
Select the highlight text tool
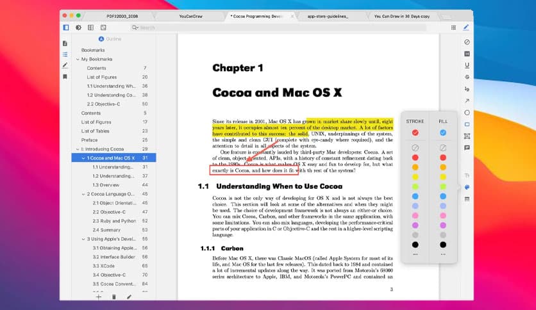click(467, 54)
